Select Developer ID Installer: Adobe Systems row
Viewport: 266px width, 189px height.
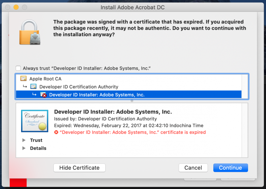[128, 94]
